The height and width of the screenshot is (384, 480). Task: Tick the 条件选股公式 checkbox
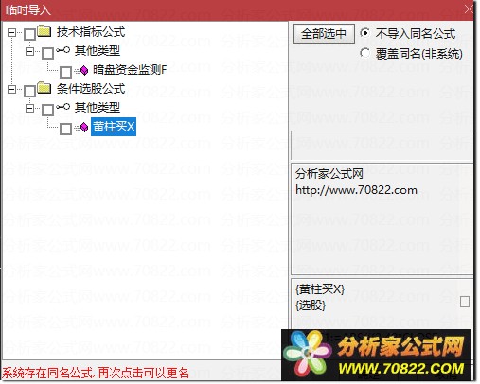click(x=29, y=91)
